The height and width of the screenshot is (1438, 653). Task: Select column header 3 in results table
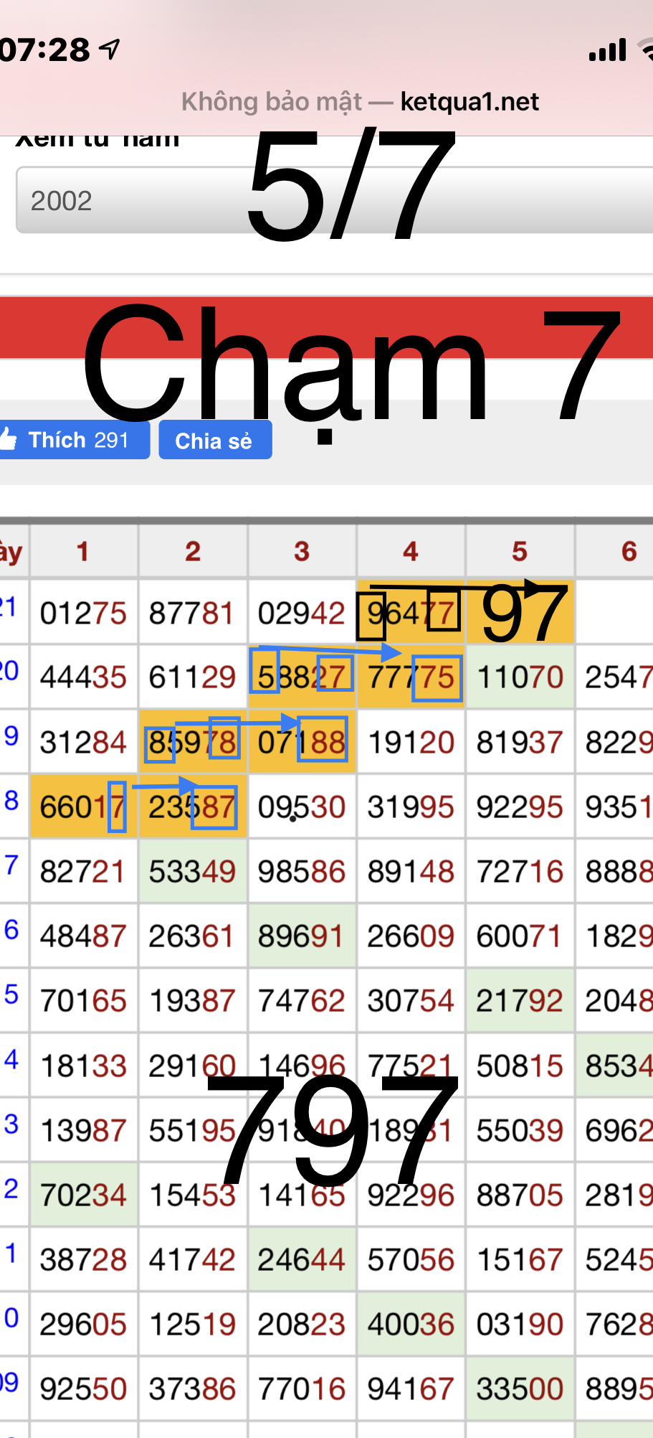pyautogui.click(x=302, y=551)
